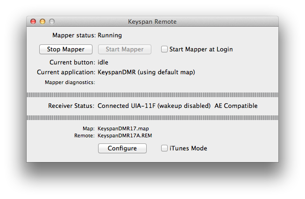The width and height of the screenshot is (305, 199).
Task: Click the striped divider above Receiver Status
Action: (152, 95)
